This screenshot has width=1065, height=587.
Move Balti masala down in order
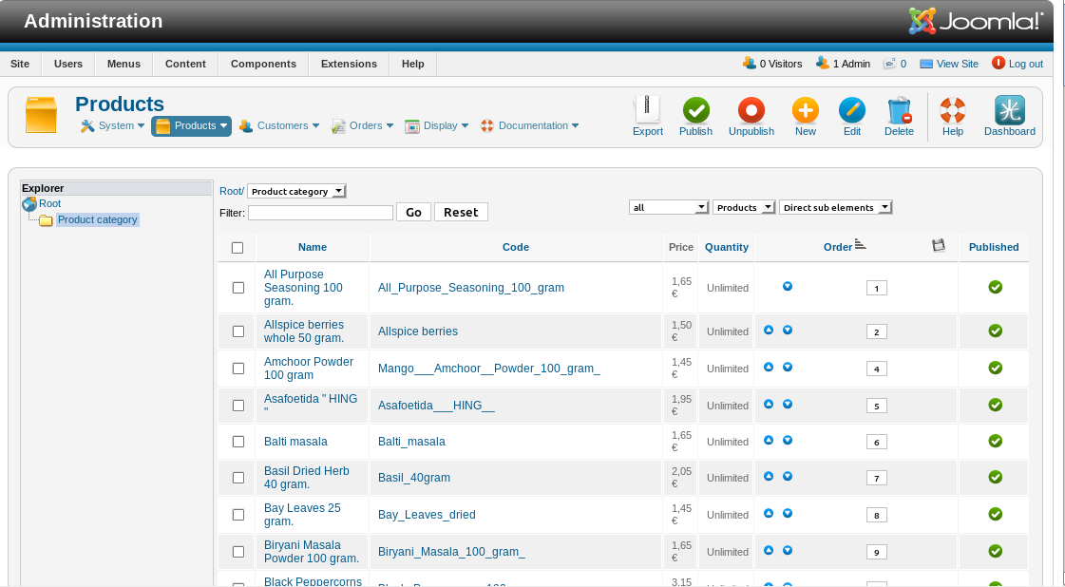pyautogui.click(x=788, y=441)
